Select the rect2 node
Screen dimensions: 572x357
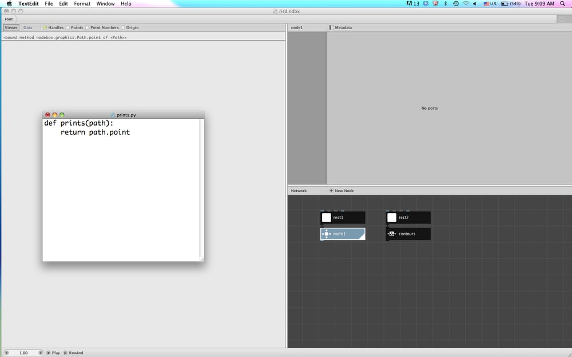click(408, 218)
